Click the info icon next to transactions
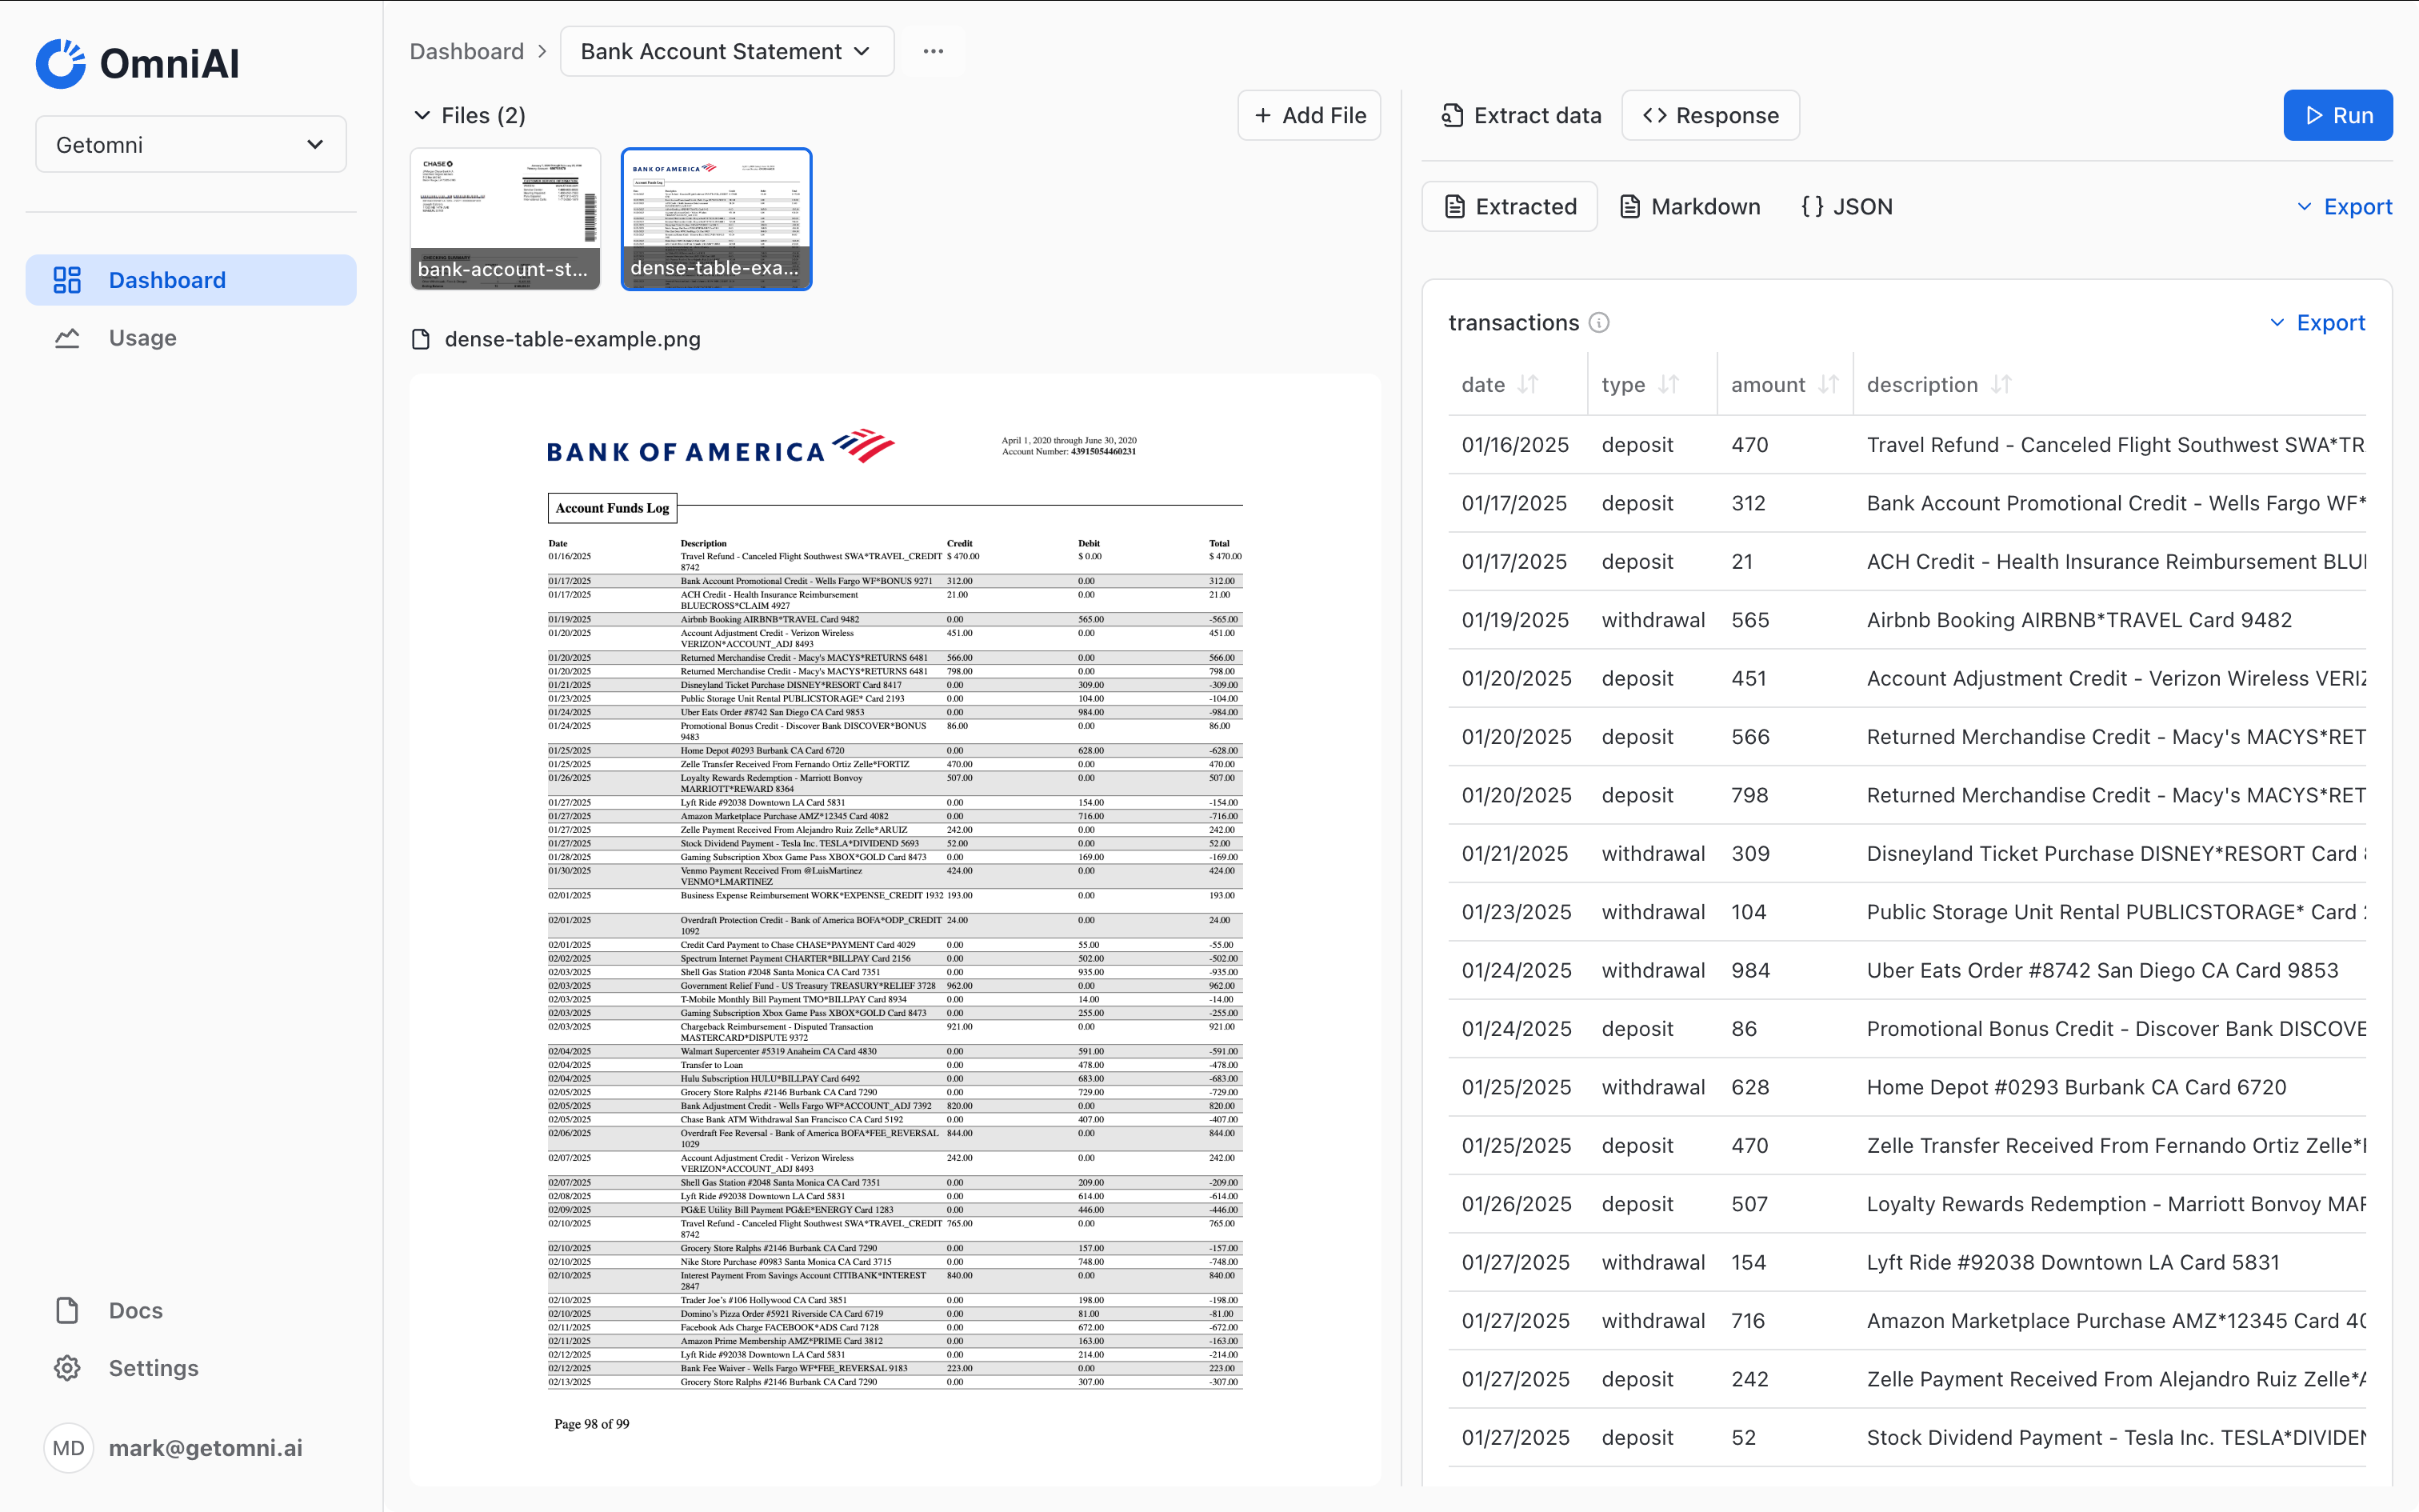Viewport: 2419px width, 1512px height. tap(1599, 323)
